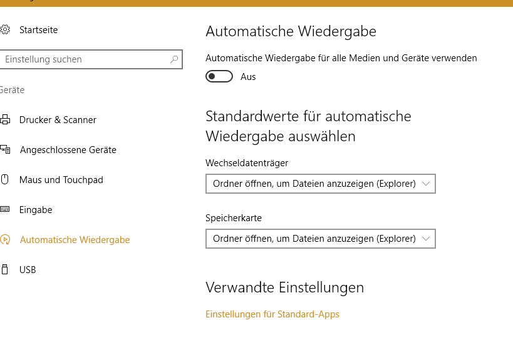The width and height of the screenshot is (513, 358).
Task: Open the Wechseldatenträger dropdown
Action: point(320,184)
